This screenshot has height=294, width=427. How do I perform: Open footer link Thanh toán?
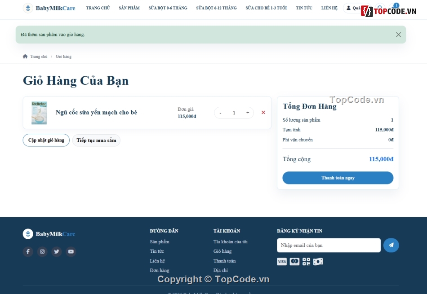click(224, 261)
